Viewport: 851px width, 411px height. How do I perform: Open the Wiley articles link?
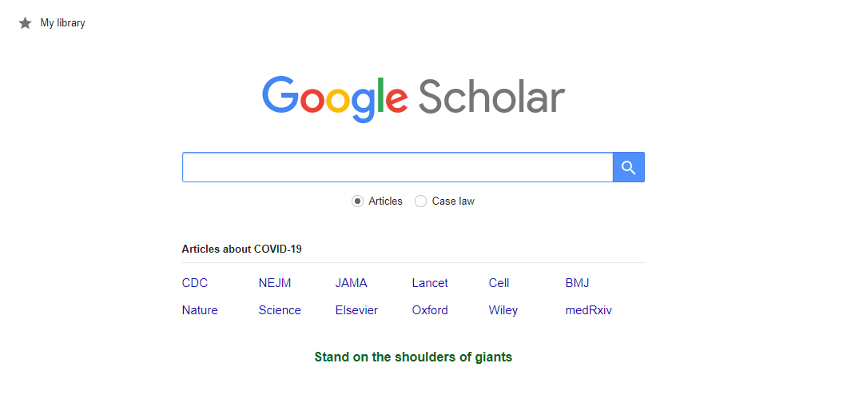tap(503, 310)
